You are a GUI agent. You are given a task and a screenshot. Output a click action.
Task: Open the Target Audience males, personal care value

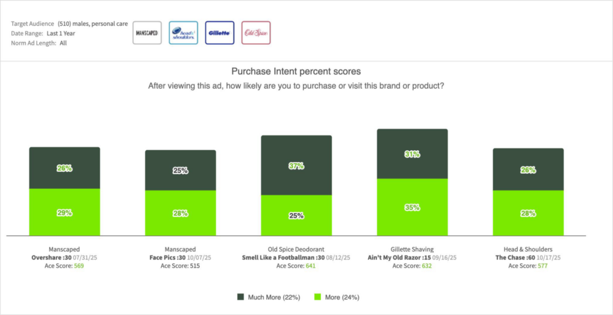pyautogui.click(x=93, y=24)
